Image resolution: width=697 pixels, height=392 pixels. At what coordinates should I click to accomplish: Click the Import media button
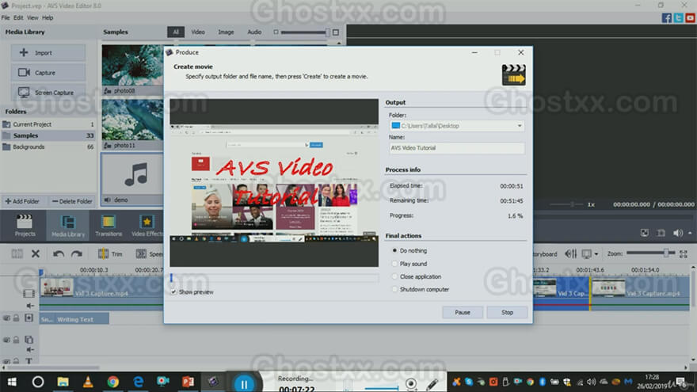click(x=48, y=52)
